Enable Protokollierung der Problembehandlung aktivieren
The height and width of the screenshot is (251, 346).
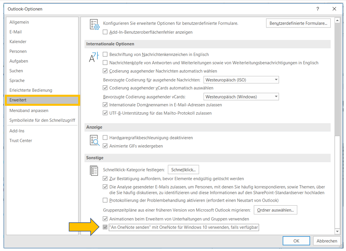coord(105,200)
